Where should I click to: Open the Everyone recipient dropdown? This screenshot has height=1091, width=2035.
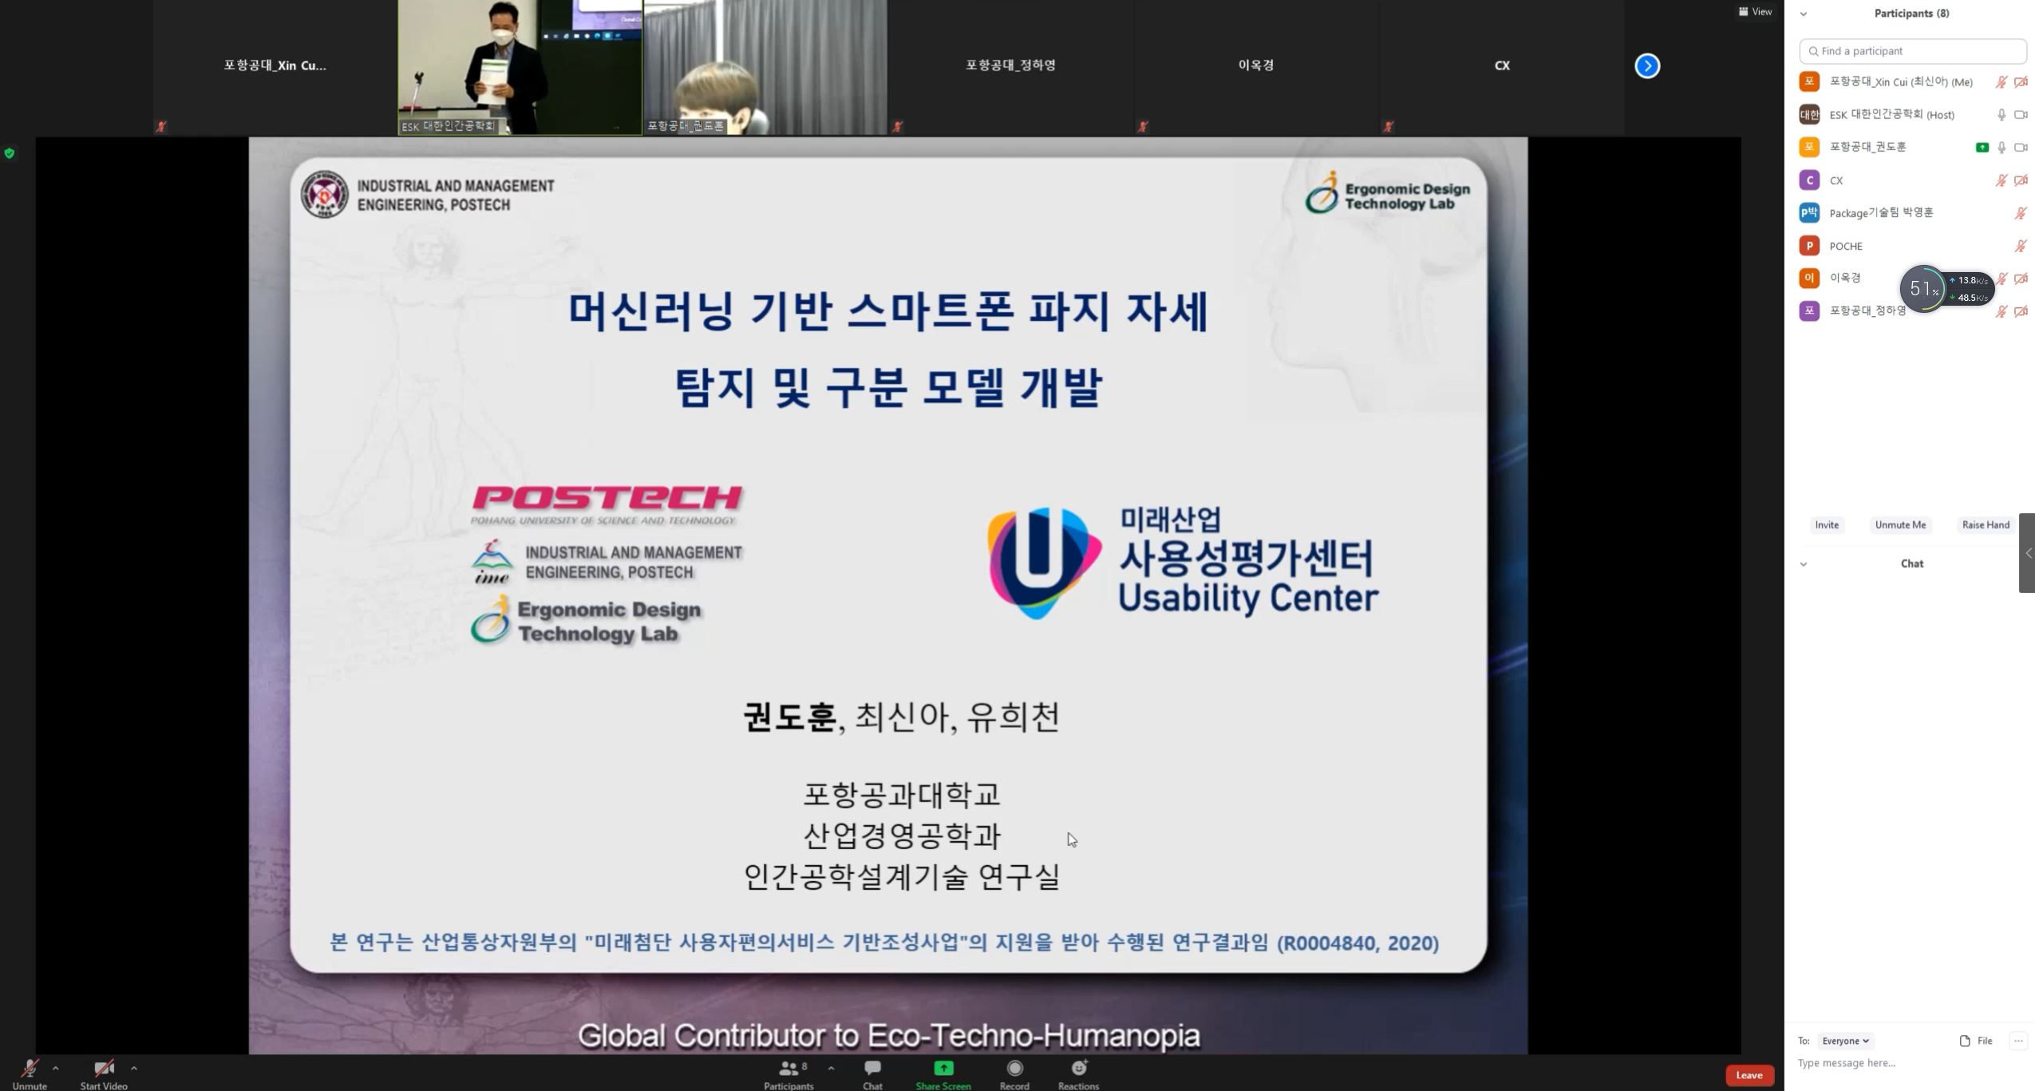tap(1845, 1041)
